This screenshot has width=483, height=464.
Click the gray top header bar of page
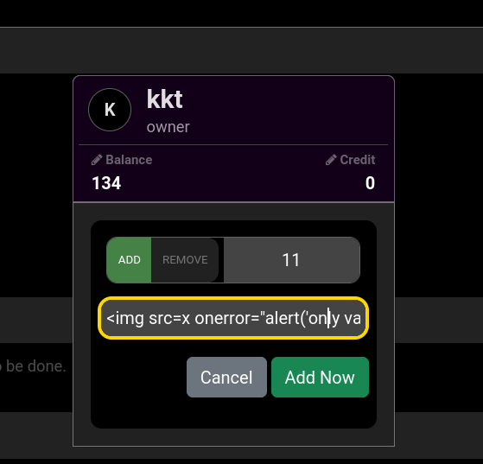[242, 50]
